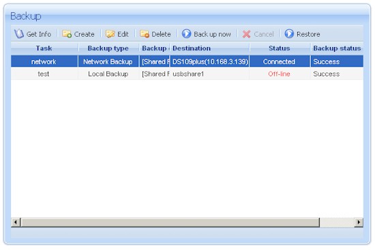Click the Cancel button label
This screenshot has width=375, height=250.
point(264,34)
